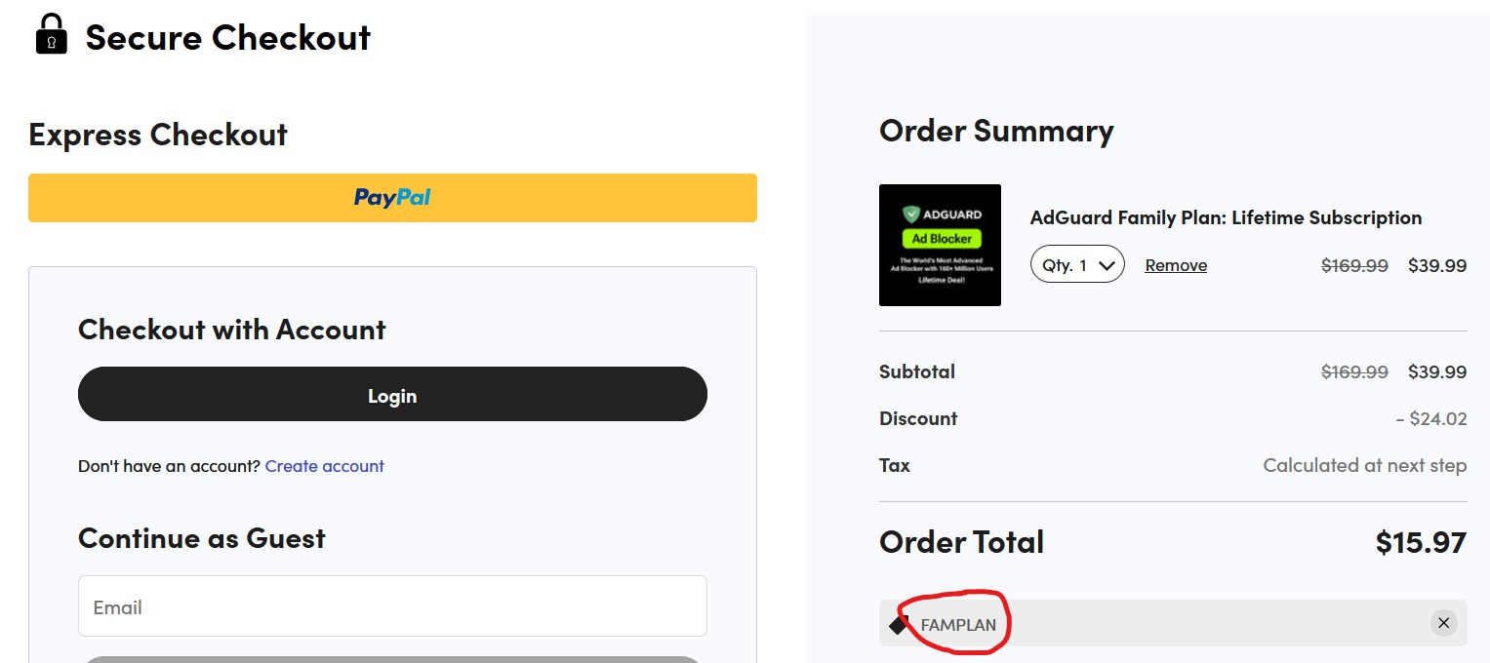Screen dimensions: 1490x663
Task: Click the green Ad Blocker badge
Action: click(941, 239)
